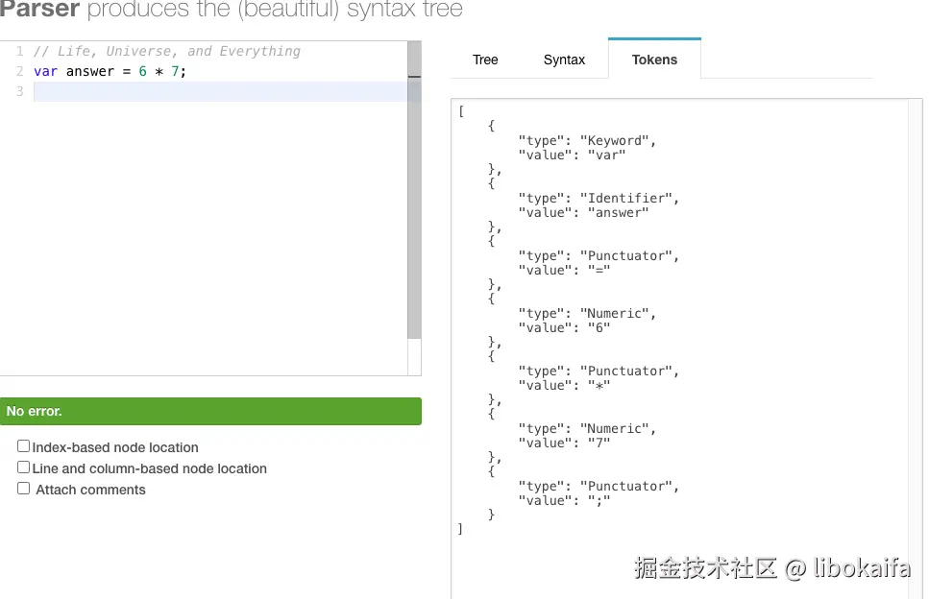Click the comment line in the editor
The image size is (929, 599).
166,52
